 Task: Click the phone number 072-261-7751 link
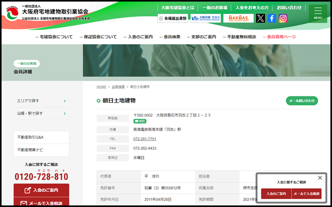[x=145, y=139]
